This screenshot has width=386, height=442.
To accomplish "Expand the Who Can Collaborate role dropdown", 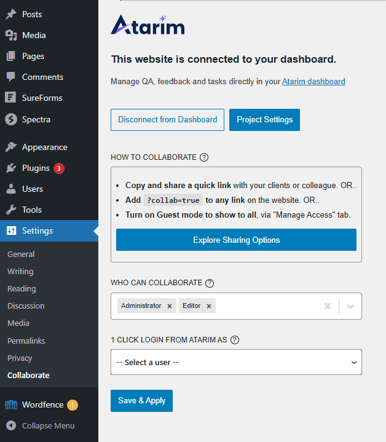I will pos(350,306).
